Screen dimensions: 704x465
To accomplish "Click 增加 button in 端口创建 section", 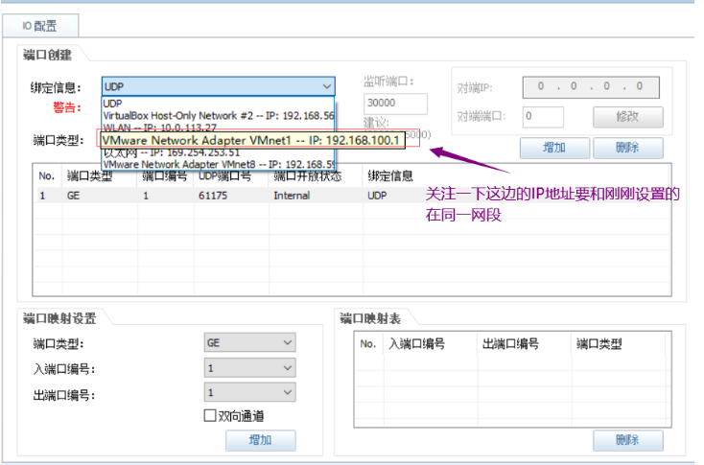I will point(555,148).
